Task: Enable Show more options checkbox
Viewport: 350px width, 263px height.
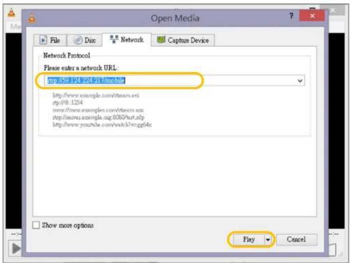Action: tap(36, 225)
